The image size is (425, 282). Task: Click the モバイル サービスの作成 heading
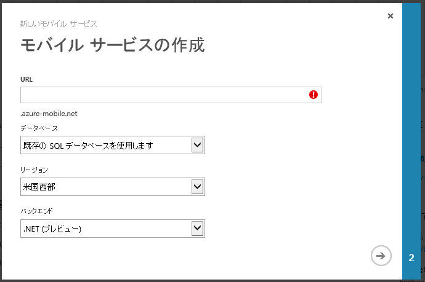point(112,45)
